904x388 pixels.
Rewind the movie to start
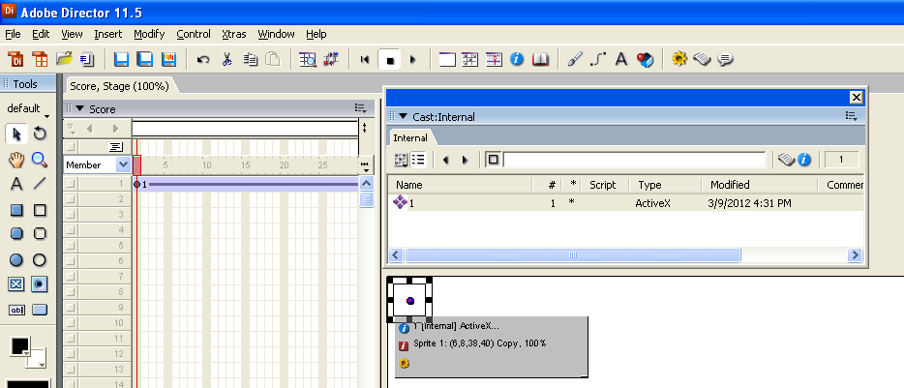(x=364, y=59)
